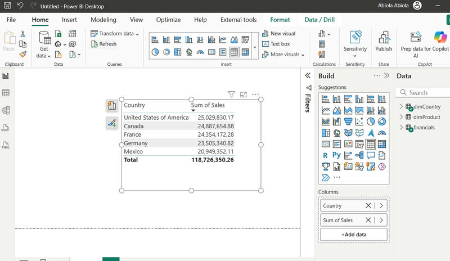The width and height of the screenshot is (450, 261).
Task: Click the filter icon above the table visual
Action: (231, 95)
